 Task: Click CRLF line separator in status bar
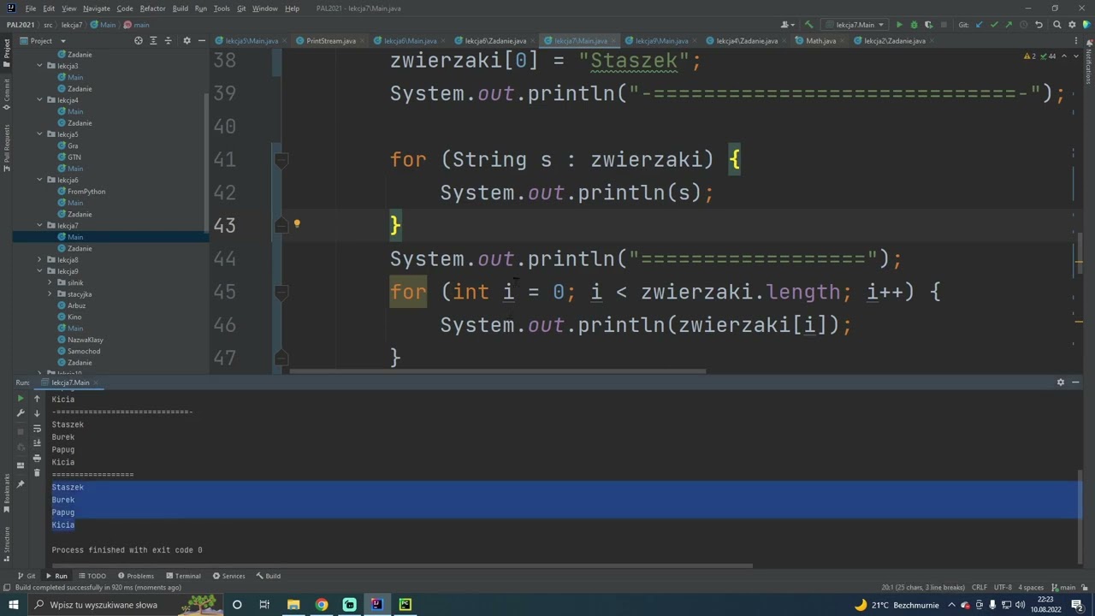coord(980,588)
